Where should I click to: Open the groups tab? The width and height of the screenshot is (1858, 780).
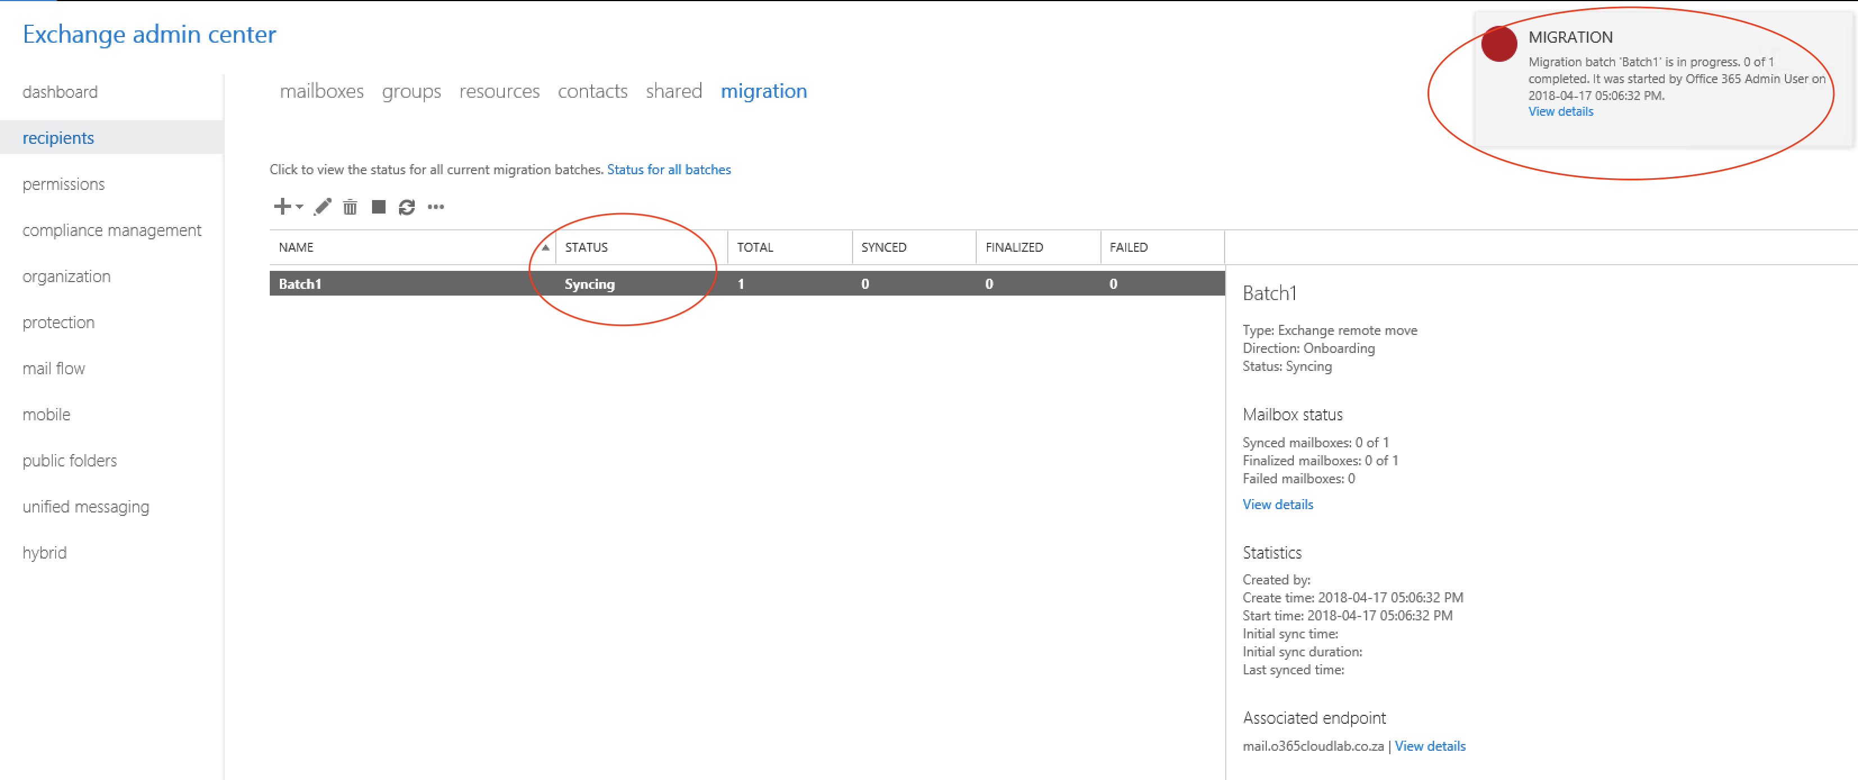click(x=411, y=92)
